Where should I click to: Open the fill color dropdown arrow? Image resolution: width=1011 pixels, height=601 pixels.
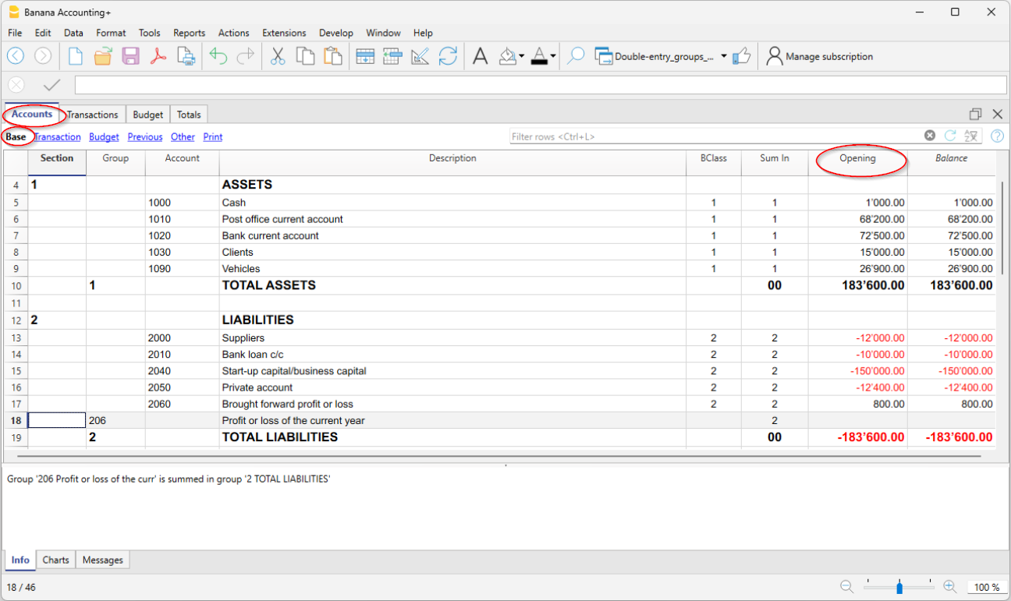click(521, 56)
